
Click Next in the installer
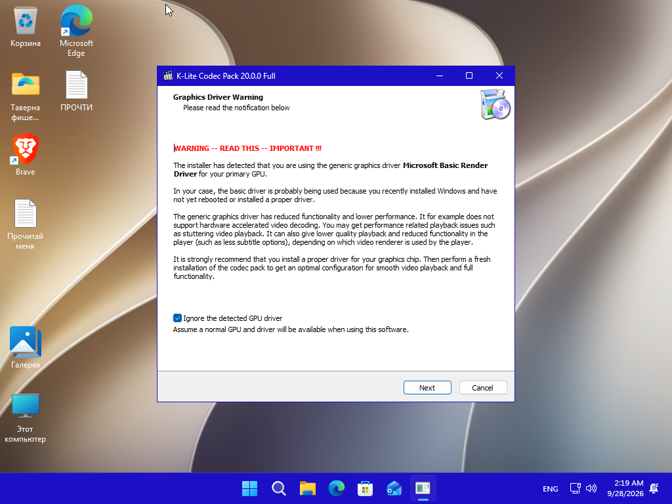click(427, 387)
